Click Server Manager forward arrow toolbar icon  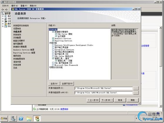click(x=6, y=10)
